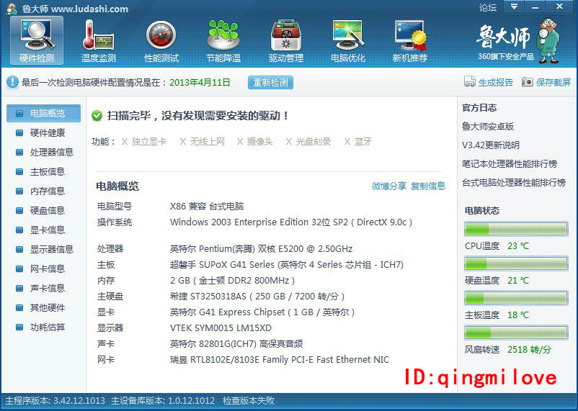Click the 主板温度 progress bar
Screen dimensions: 578x411
click(x=516, y=298)
